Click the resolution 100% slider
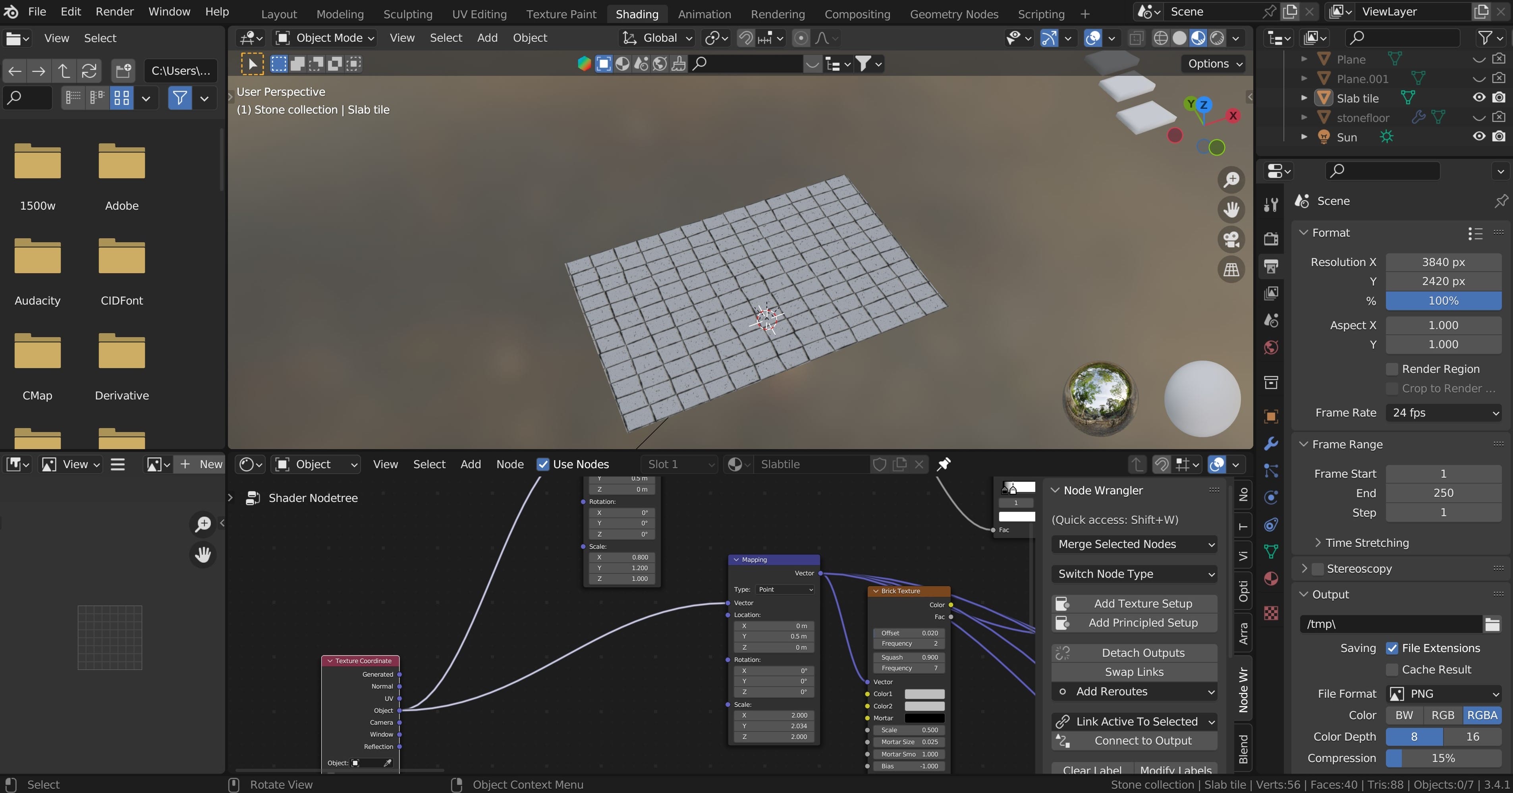This screenshot has height=793, width=1513. (1443, 301)
